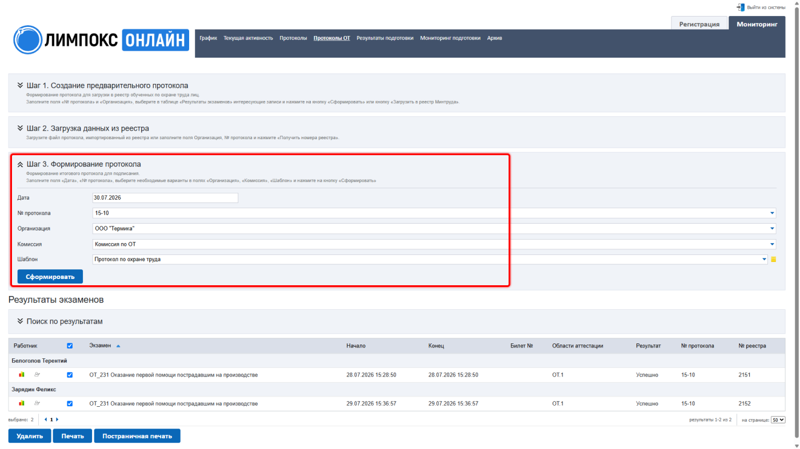Viewport: 800px width, 449px height.
Task: Collapse Шаг 3 Формирование протокола
Action: (21, 164)
